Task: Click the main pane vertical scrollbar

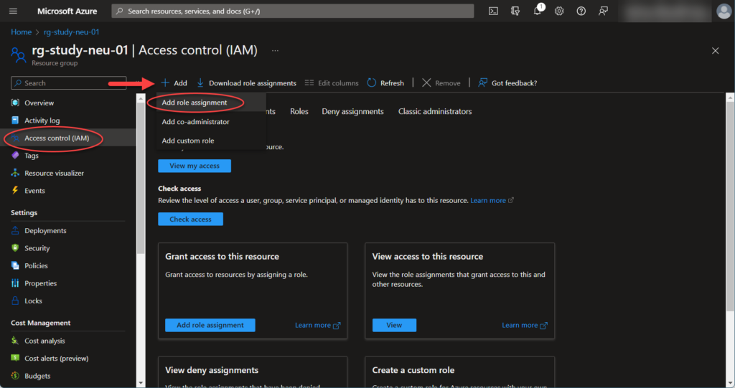Action: tap(730, 206)
